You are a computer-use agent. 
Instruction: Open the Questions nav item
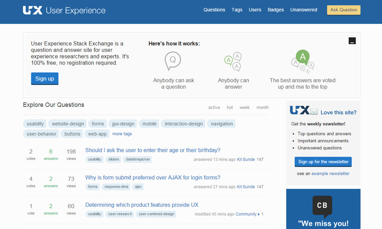(x=214, y=10)
